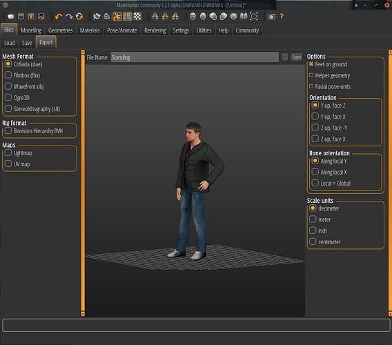Screen dimensions: 392x345
Task: Open the Utilities tab
Action: point(204,30)
